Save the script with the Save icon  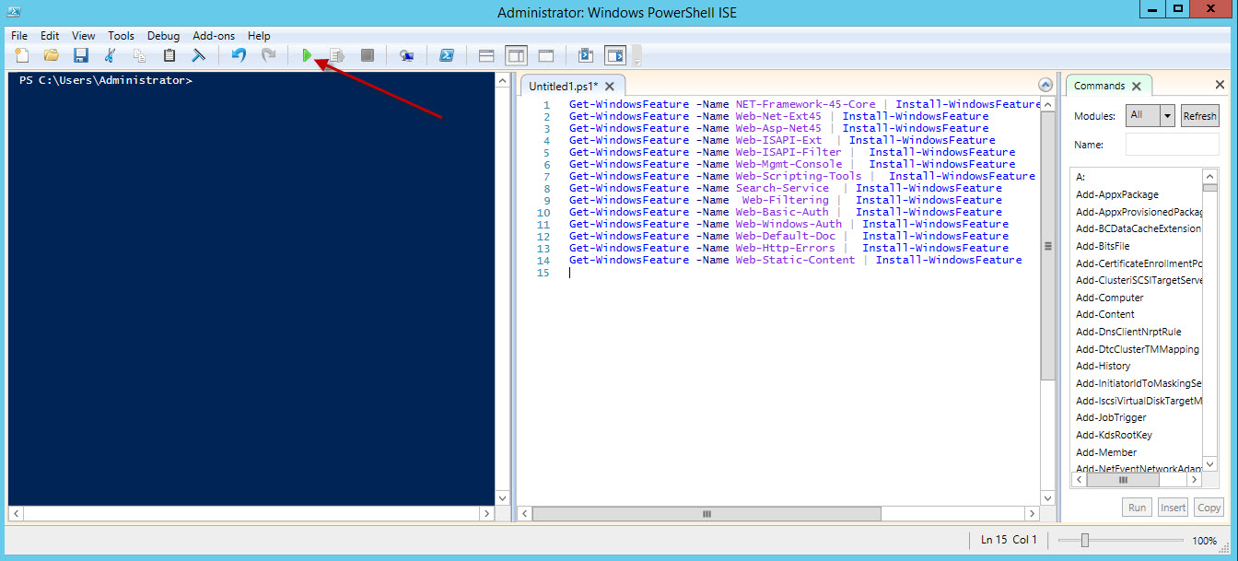click(x=80, y=55)
